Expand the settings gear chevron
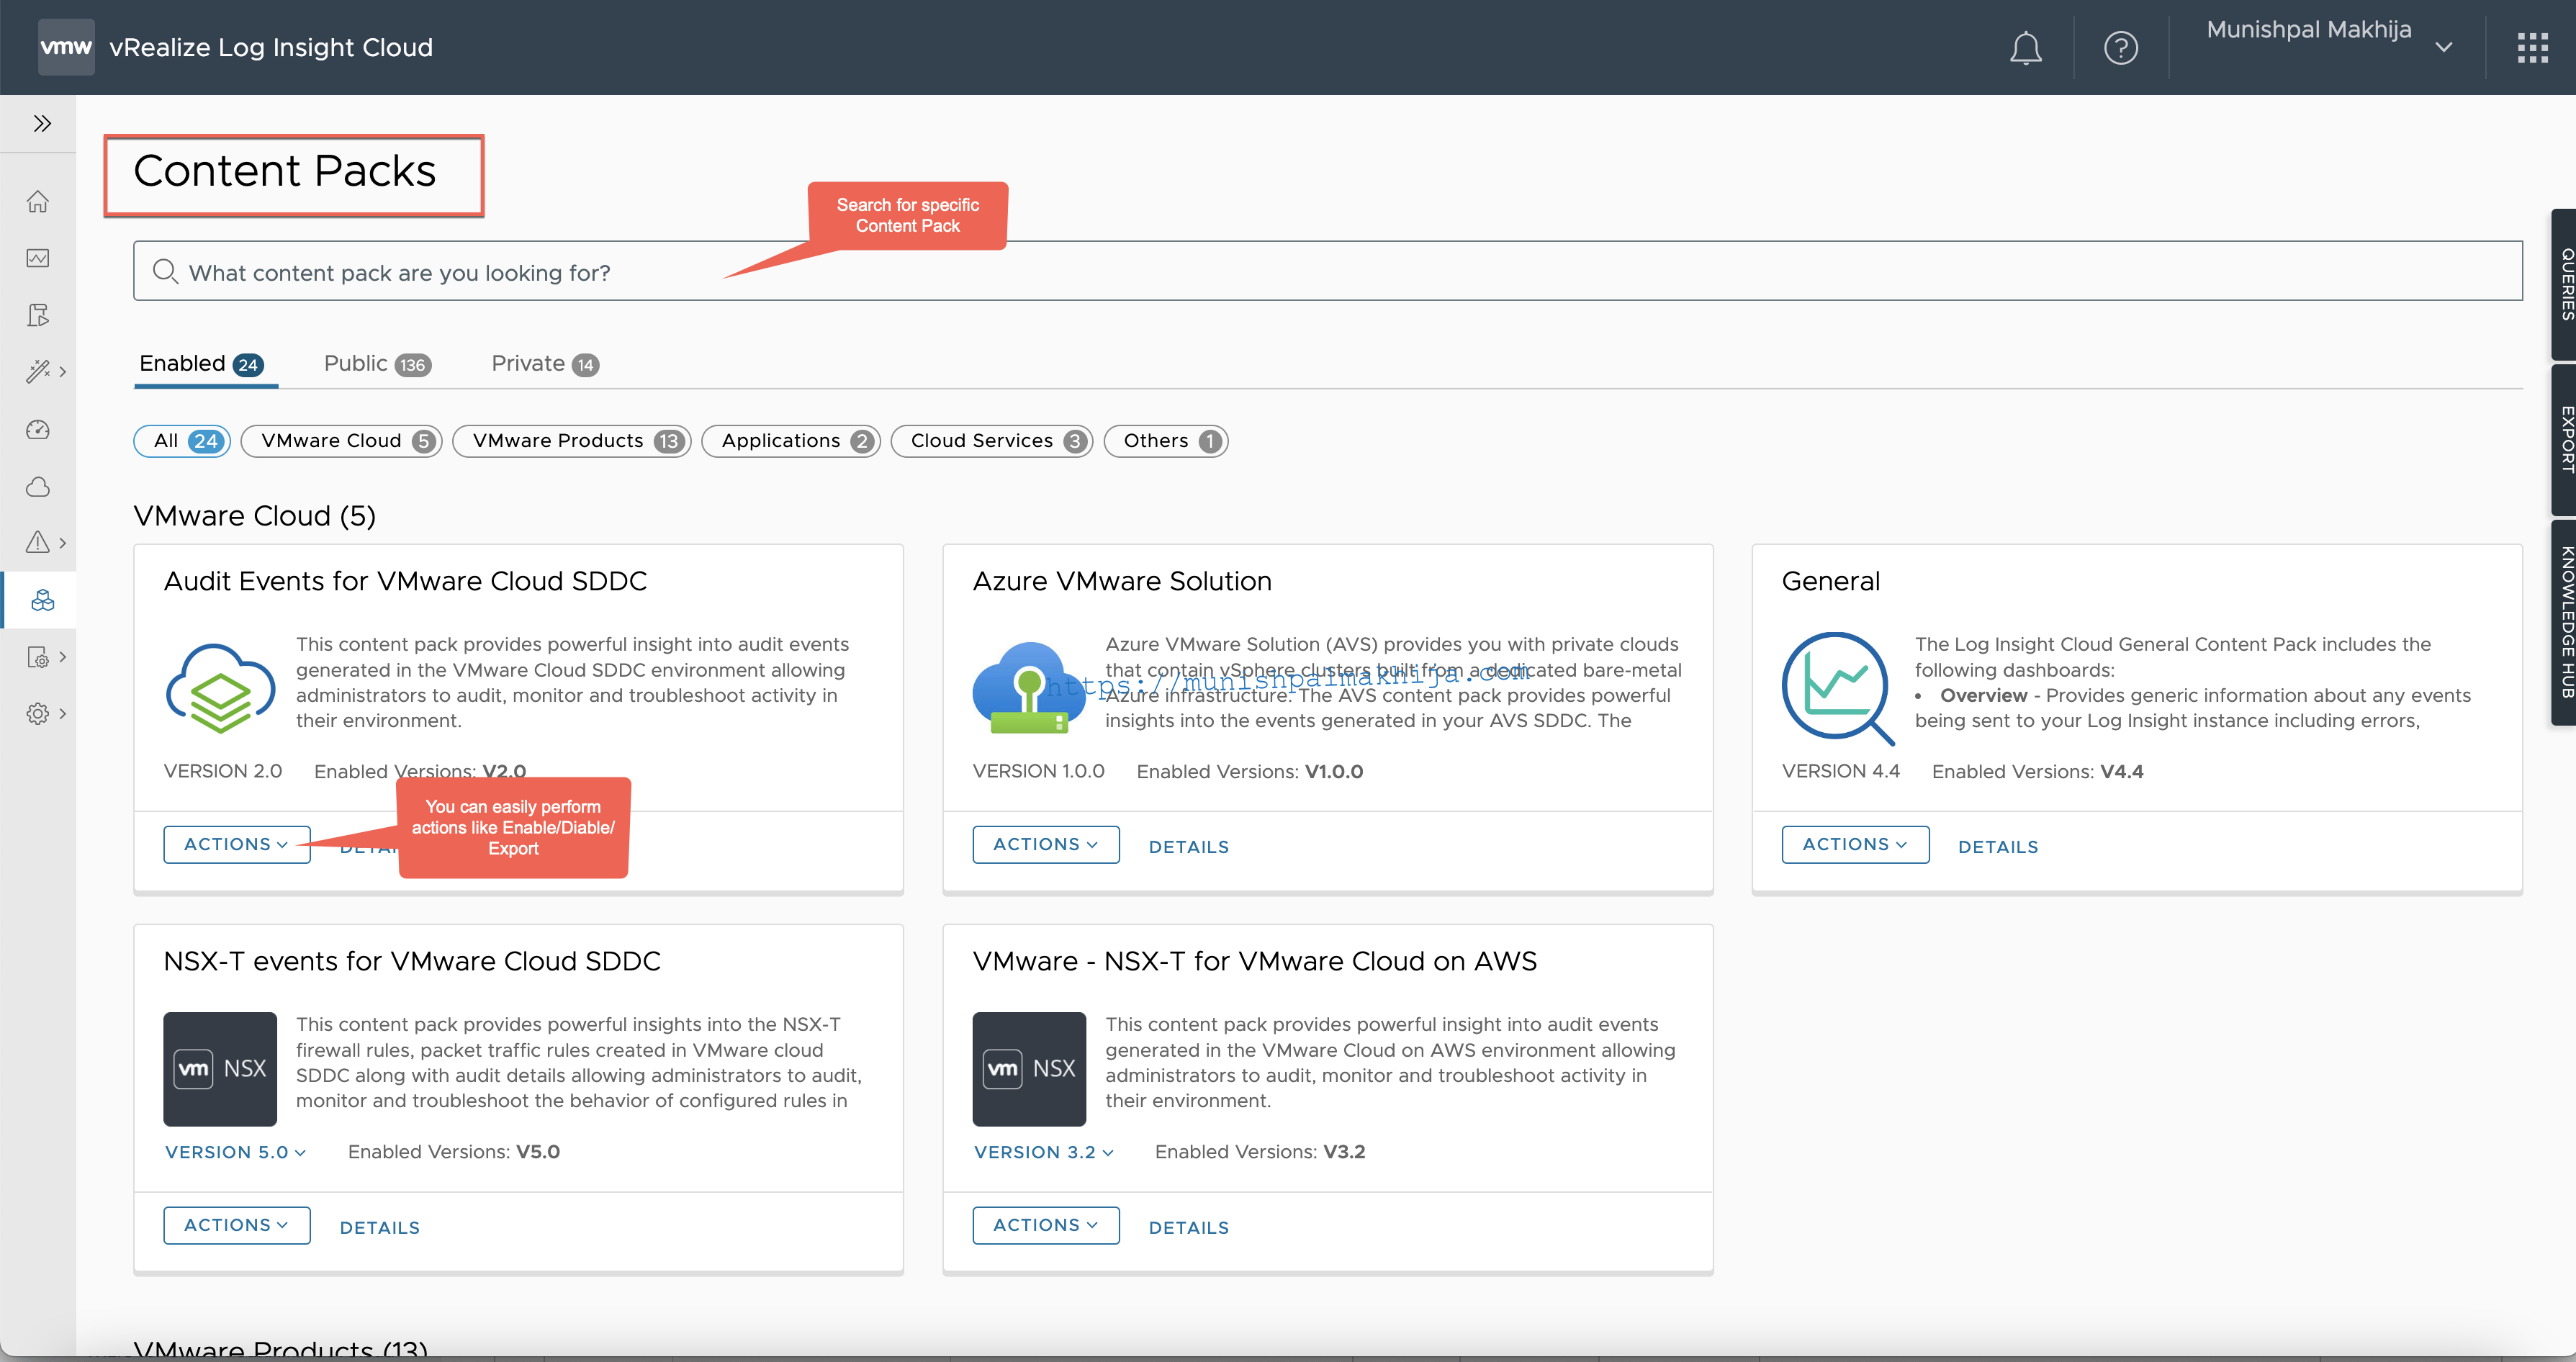 (x=63, y=714)
